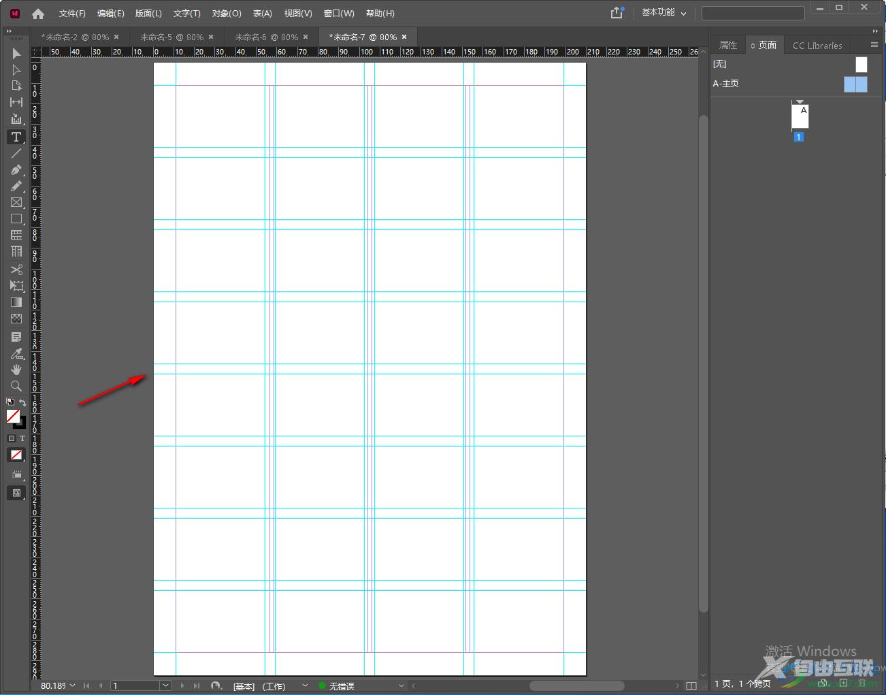
Task: Open the 文字(T) menu
Action: pos(186,14)
